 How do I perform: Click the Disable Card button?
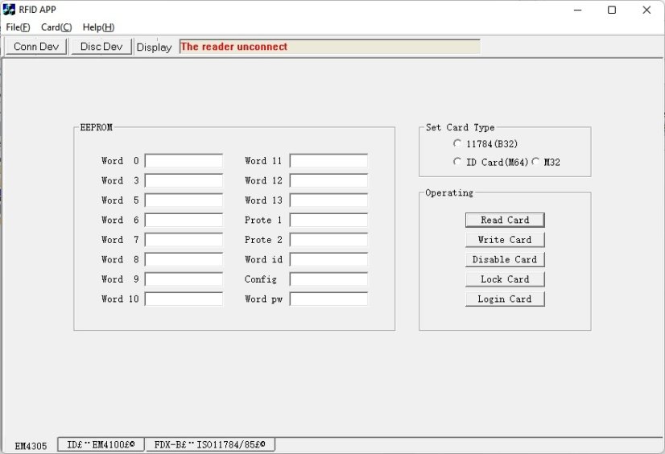(x=505, y=259)
